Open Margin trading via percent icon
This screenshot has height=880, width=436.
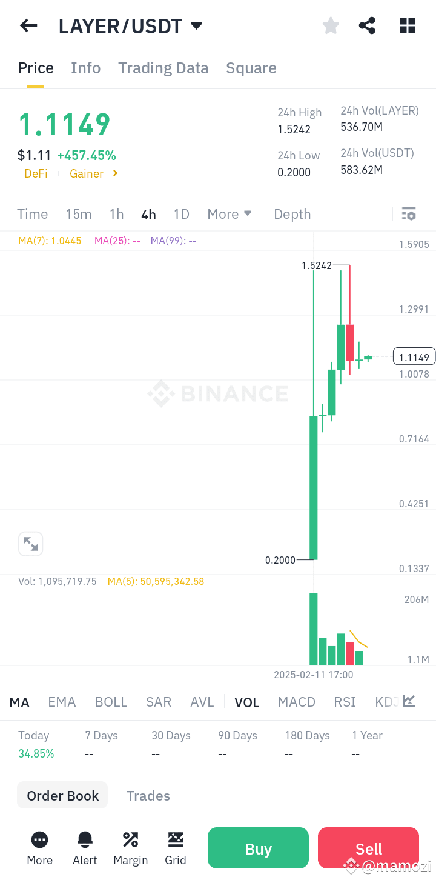(130, 848)
